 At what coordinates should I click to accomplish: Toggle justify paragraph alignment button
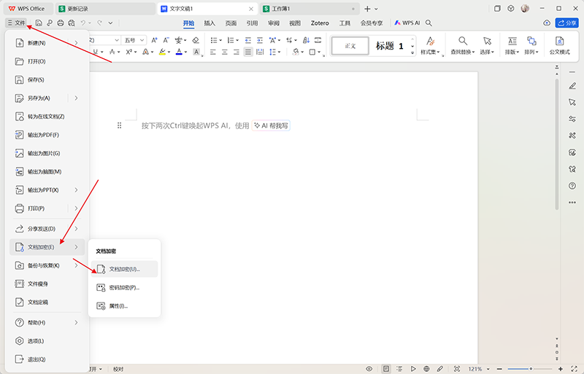[248, 52]
